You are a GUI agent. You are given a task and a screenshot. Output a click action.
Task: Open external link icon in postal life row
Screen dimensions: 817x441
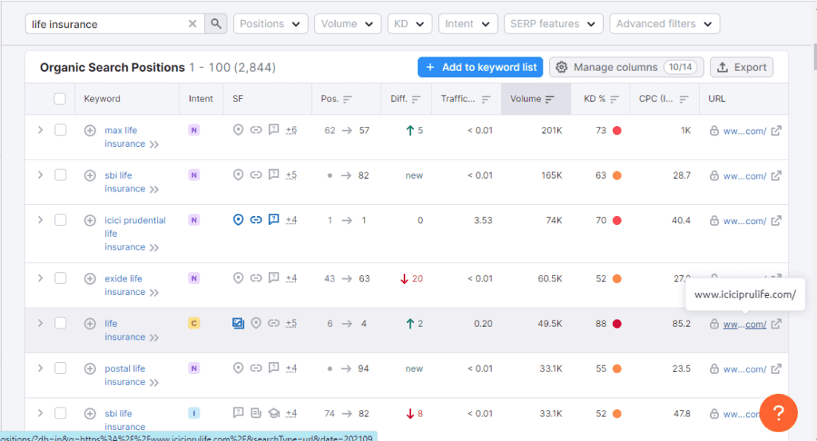[776, 369]
